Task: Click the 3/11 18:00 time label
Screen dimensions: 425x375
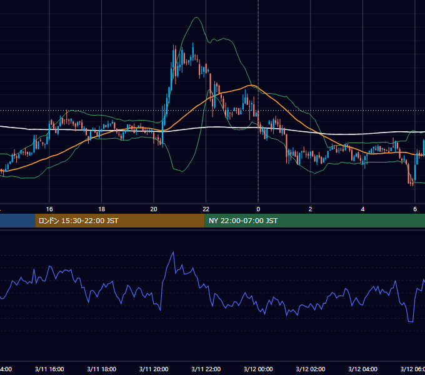Action: (102, 369)
